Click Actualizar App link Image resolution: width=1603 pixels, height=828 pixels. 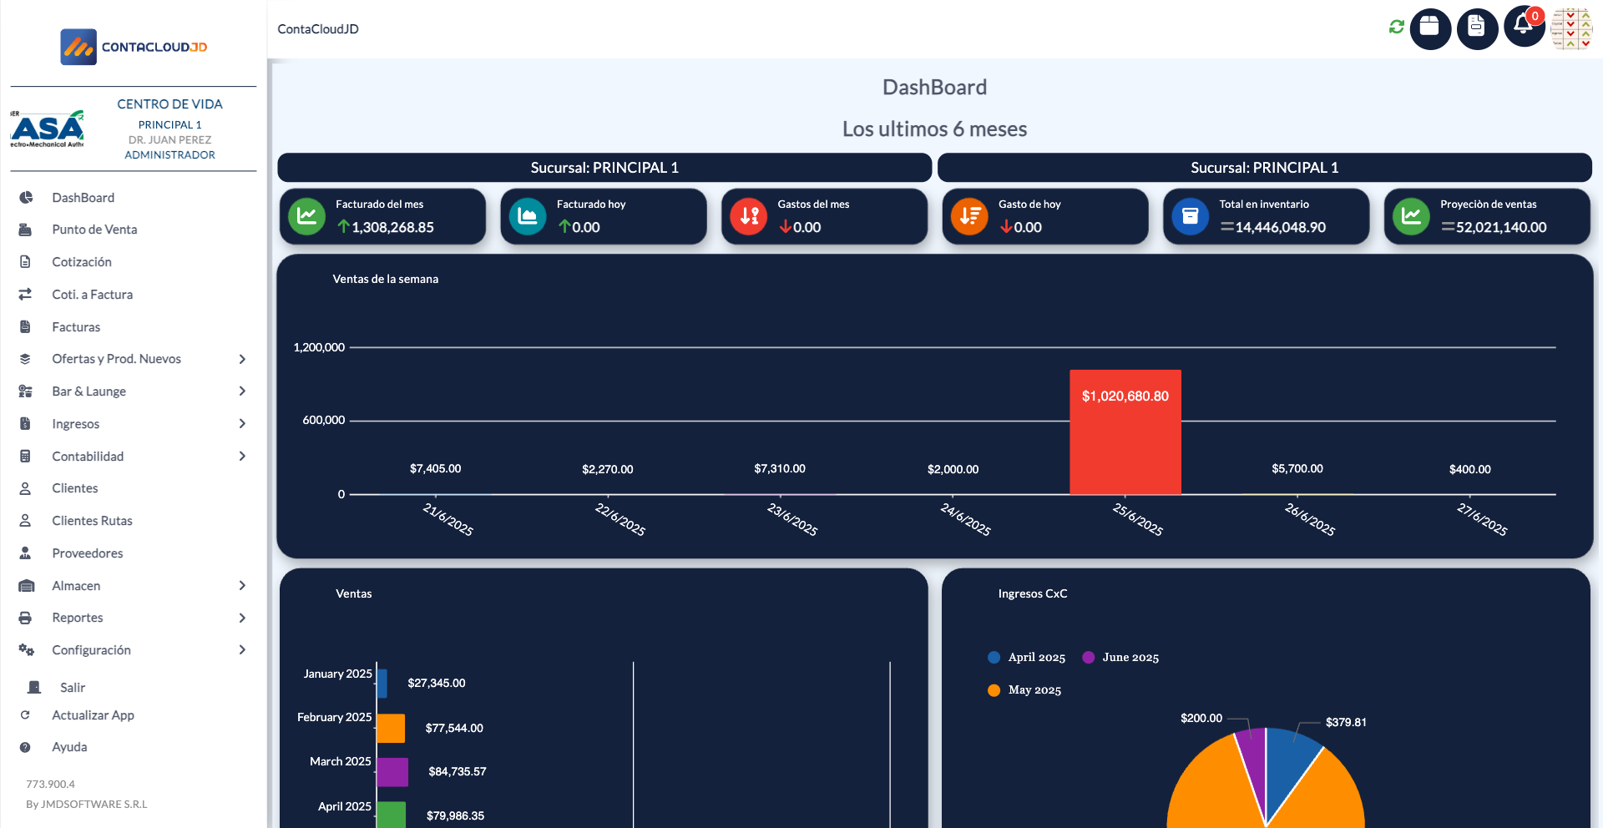[x=93, y=715]
